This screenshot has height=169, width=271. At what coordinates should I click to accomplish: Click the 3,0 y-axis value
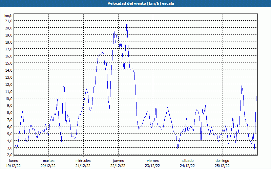coord(10,148)
